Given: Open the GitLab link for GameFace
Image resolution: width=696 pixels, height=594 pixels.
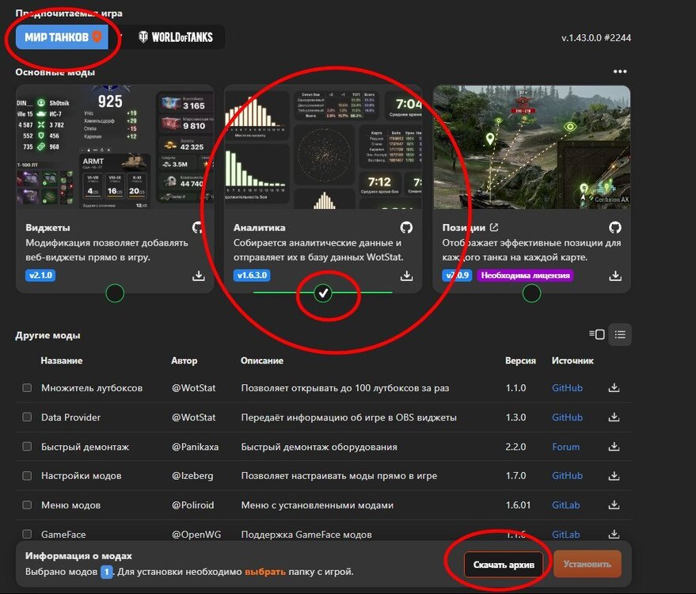Looking at the screenshot, I should (565, 535).
